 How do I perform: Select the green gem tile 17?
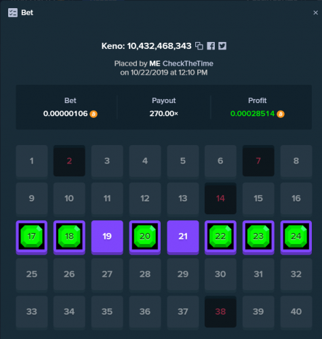coord(32,237)
